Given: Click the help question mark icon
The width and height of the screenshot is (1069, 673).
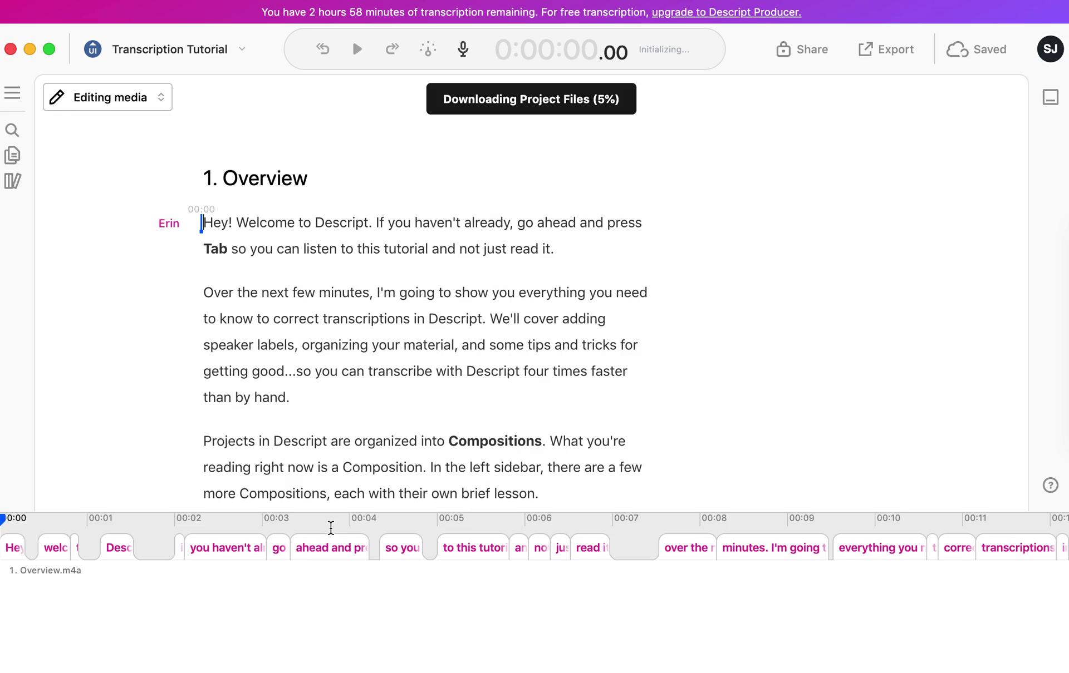Looking at the screenshot, I should 1051,486.
